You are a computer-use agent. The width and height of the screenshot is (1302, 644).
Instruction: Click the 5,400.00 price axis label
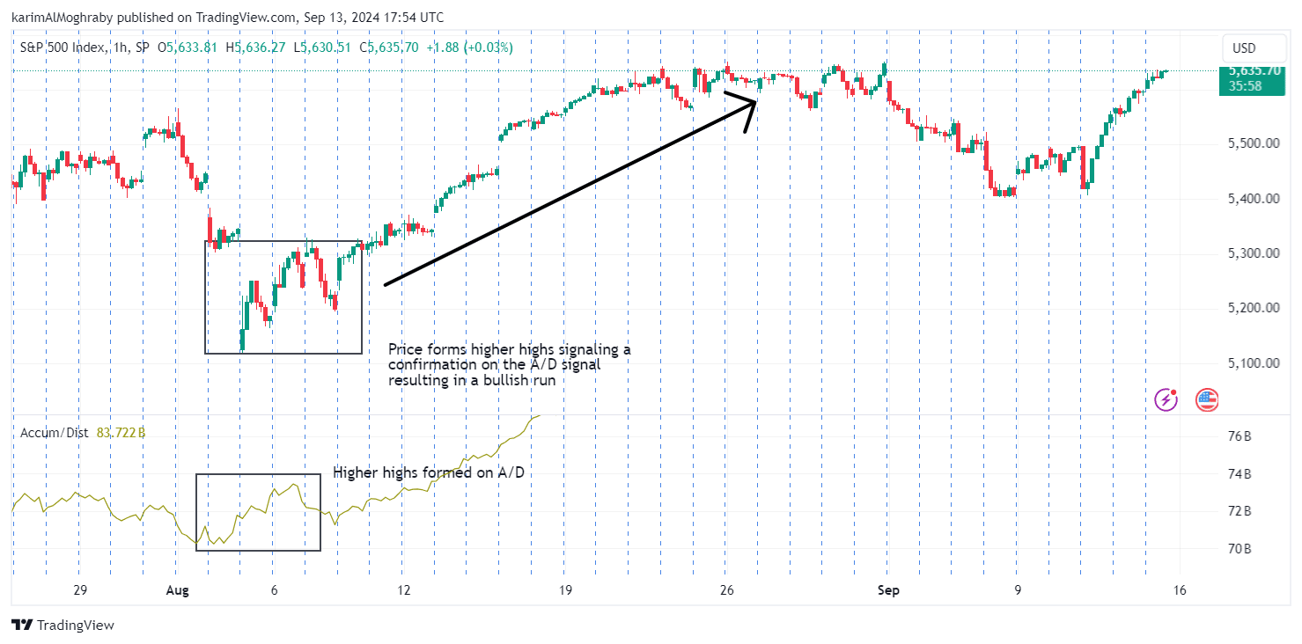(x=1254, y=199)
